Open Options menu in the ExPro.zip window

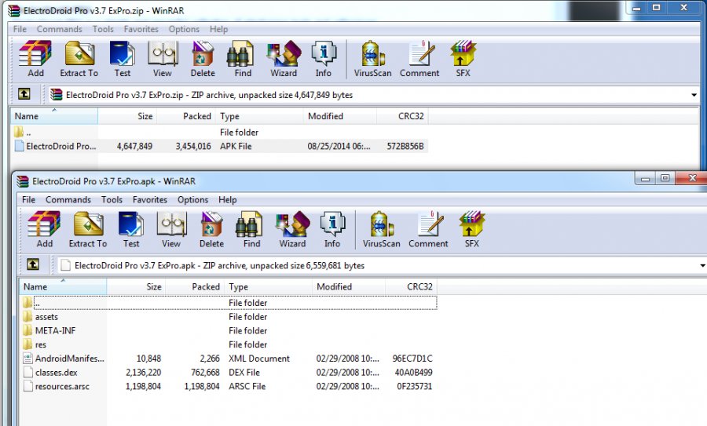click(184, 29)
